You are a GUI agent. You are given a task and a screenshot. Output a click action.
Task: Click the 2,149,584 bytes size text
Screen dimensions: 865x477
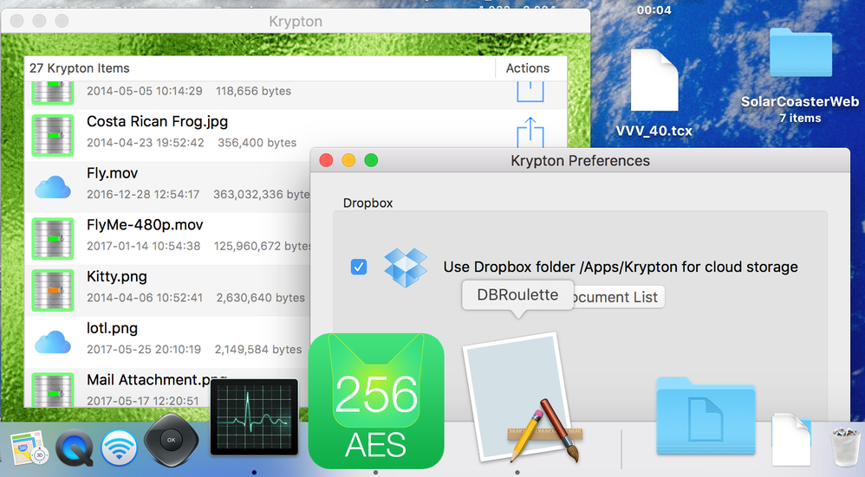click(x=258, y=350)
